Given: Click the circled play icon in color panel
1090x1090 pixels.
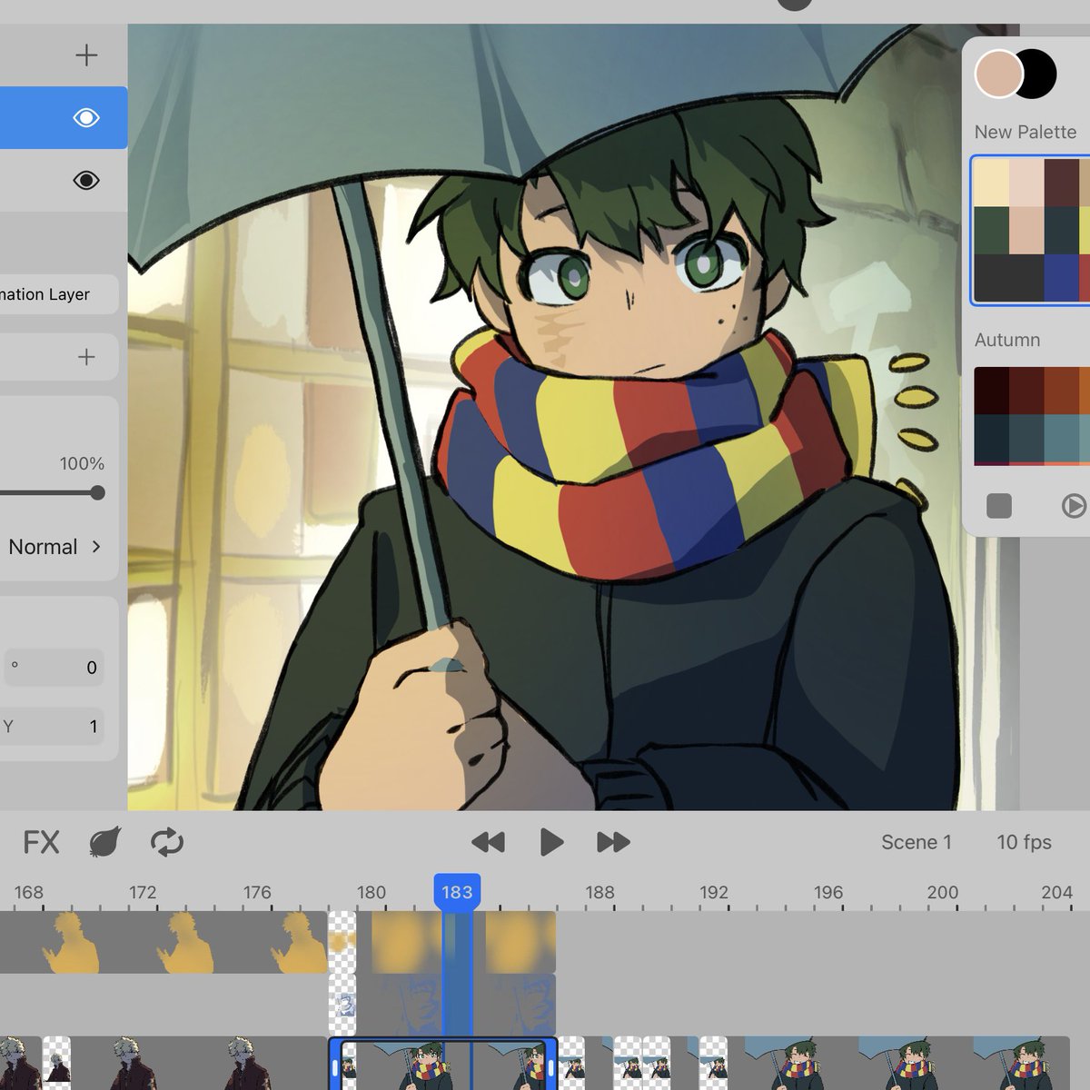Looking at the screenshot, I should tap(1074, 505).
